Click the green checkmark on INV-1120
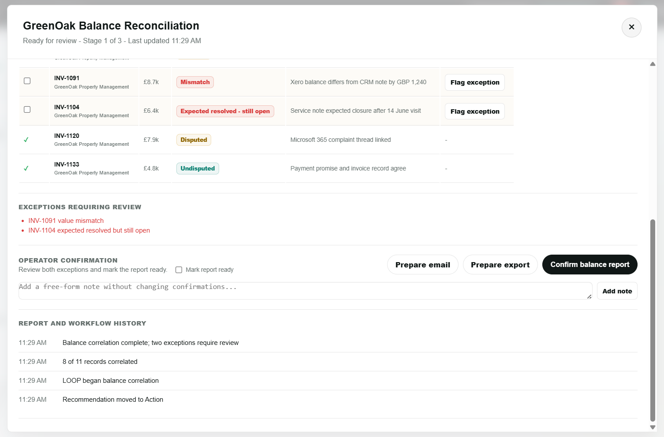This screenshot has width=664, height=437. click(x=26, y=140)
